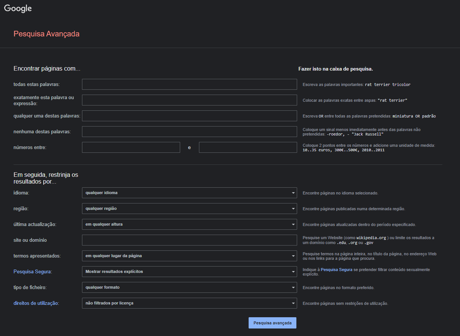Open the 'direitos de utilização' dropdown
460x336 pixels.
point(190,303)
